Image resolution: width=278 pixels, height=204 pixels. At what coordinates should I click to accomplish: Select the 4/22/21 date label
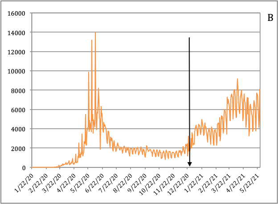[x=236, y=183]
